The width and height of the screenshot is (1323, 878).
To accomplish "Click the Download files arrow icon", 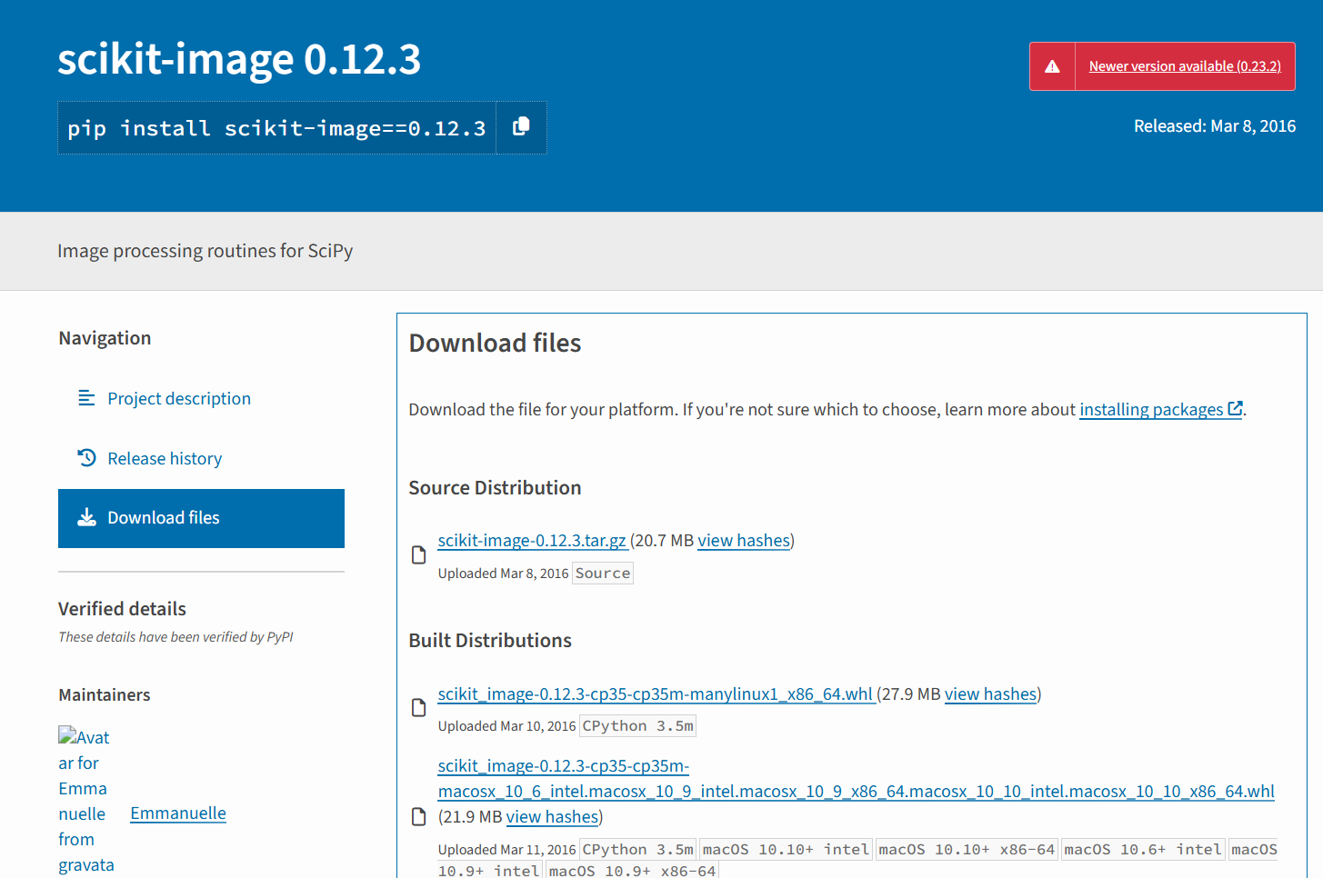I will [x=86, y=517].
